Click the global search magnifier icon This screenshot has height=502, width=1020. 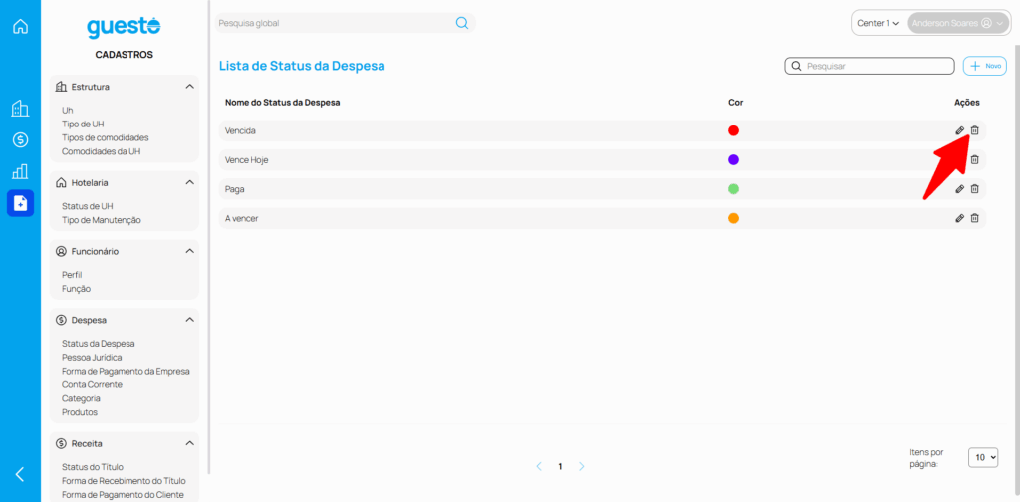462,23
